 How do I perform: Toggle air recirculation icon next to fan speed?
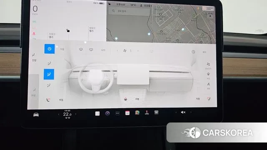pyautogui.click(x=151, y=51)
